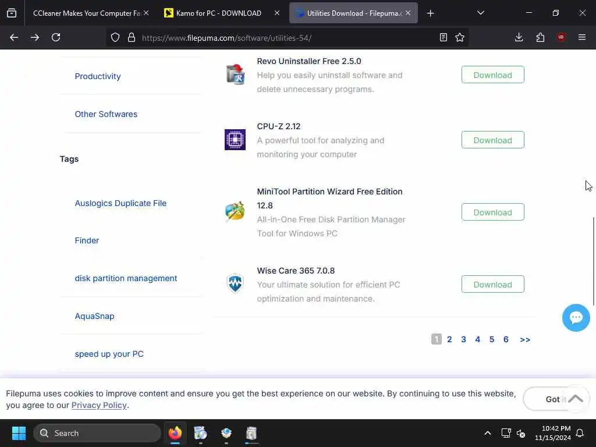Go to page 5 of results
Screen dimensions: 596x447
coord(491,339)
